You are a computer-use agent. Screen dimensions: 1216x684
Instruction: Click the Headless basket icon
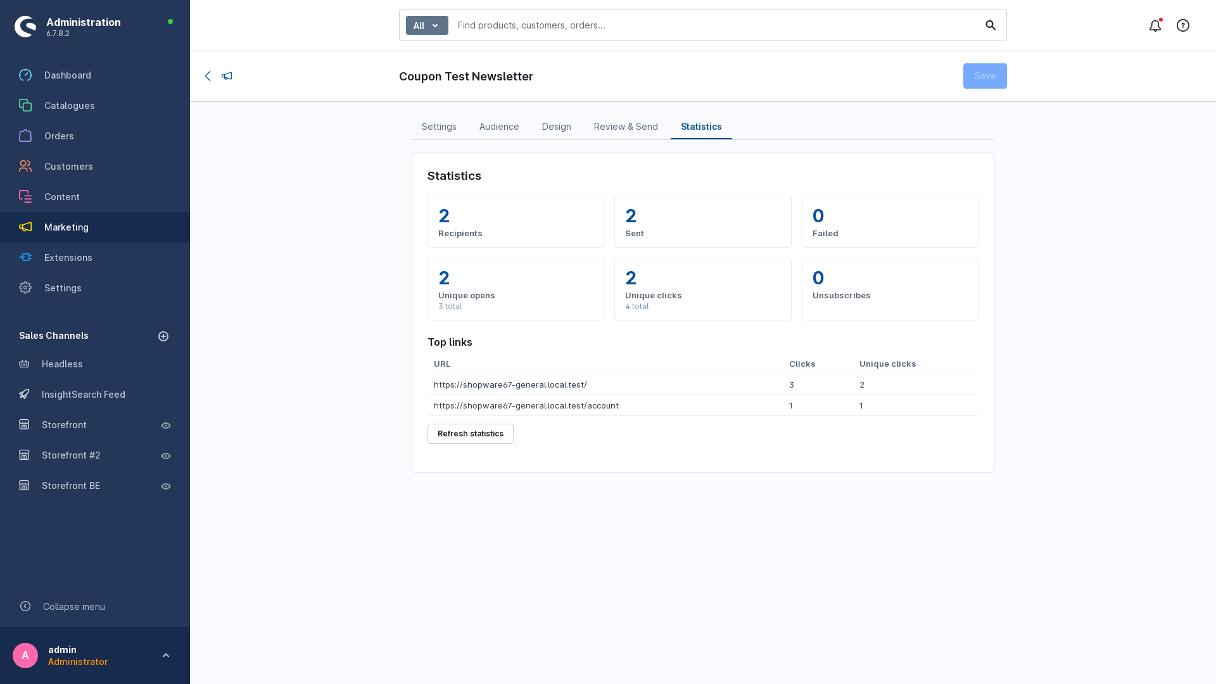click(24, 364)
